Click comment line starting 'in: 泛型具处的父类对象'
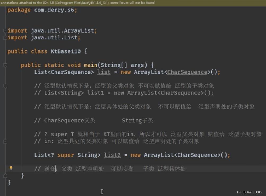This screenshot has height=196, width=266. click(x=117, y=141)
